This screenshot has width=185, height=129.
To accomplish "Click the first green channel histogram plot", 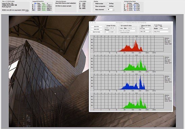I will 129,63.
